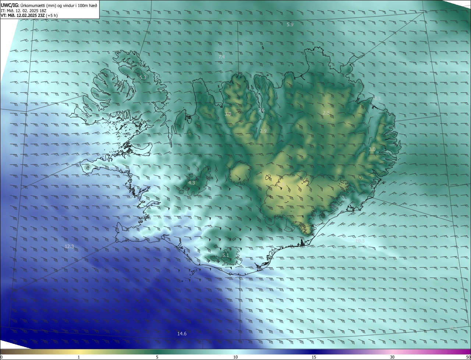Click the 7.6 value label
The height and width of the screenshot is (360, 471).
tap(261, 110)
